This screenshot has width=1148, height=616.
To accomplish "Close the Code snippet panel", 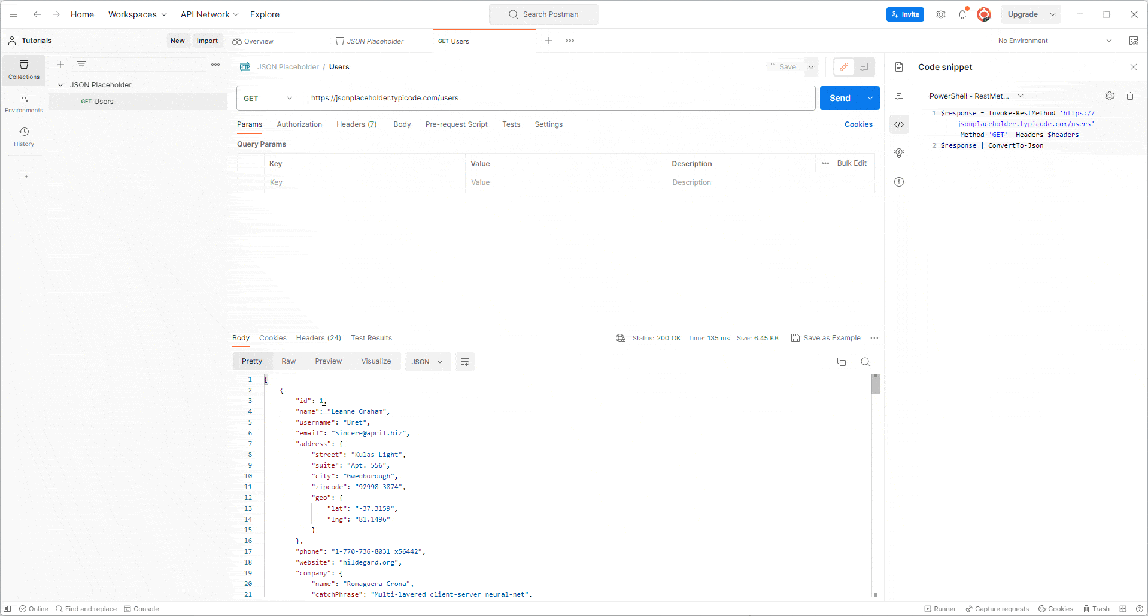I will point(1134,67).
